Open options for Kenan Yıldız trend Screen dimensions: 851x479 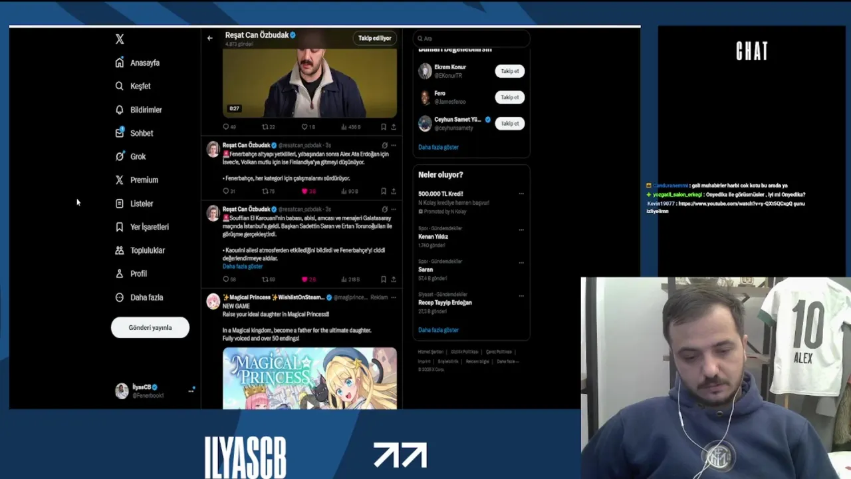[x=521, y=230]
